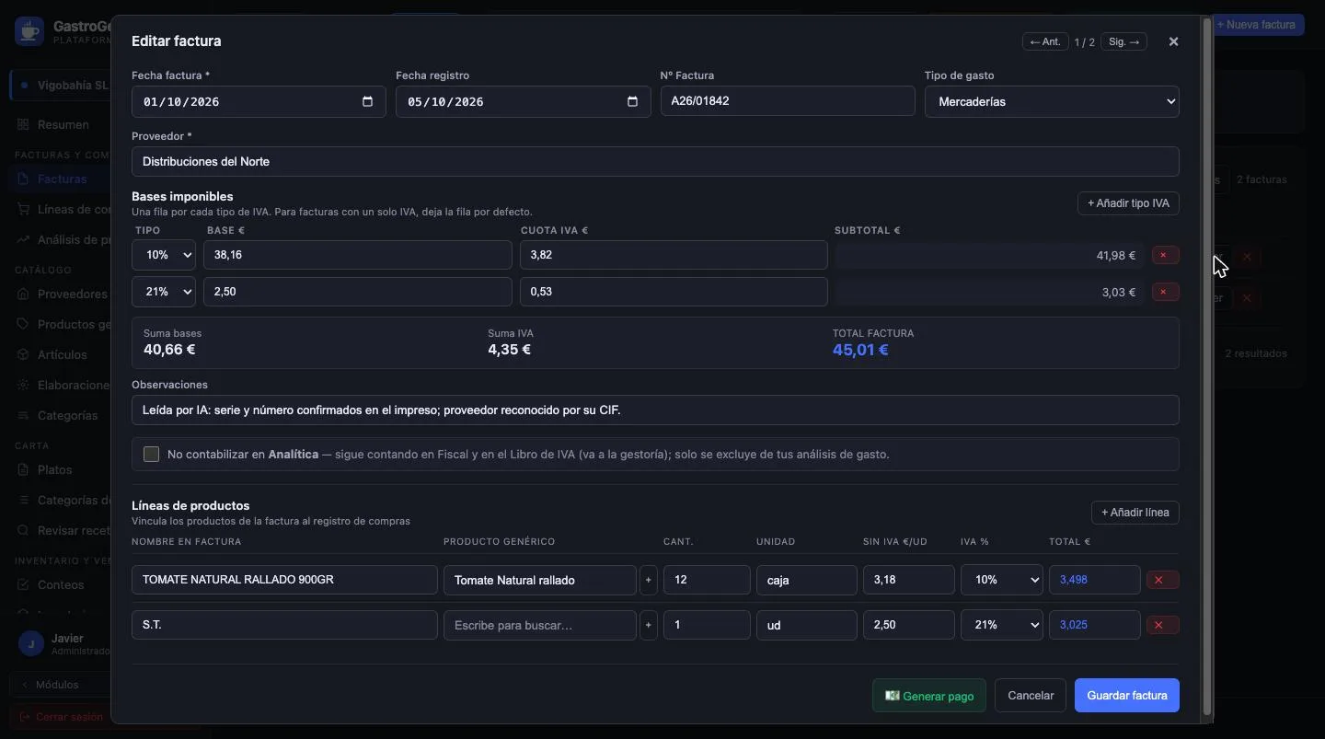Open Resumen in the sidebar menu
This screenshot has width=1325, height=739.
point(63,124)
